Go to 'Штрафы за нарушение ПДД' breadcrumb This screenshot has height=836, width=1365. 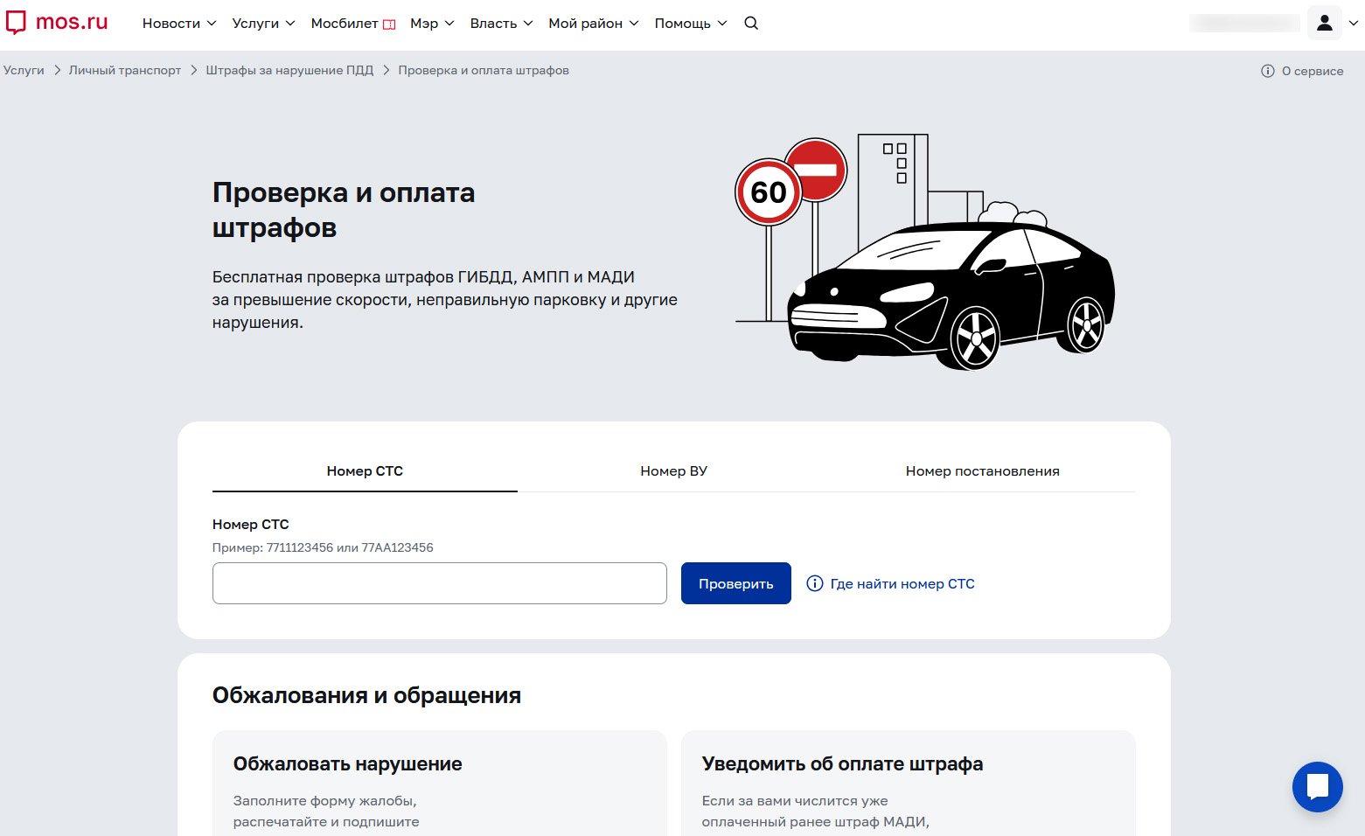pos(289,71)
